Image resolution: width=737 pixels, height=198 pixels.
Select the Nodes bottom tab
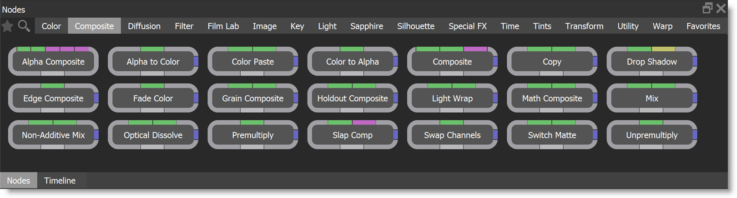(x=18, y=181)
